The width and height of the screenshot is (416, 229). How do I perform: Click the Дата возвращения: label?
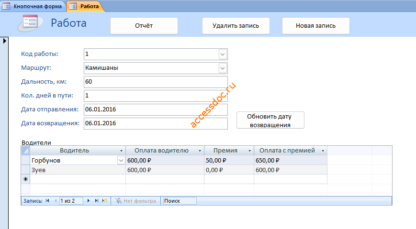[50, 123]
